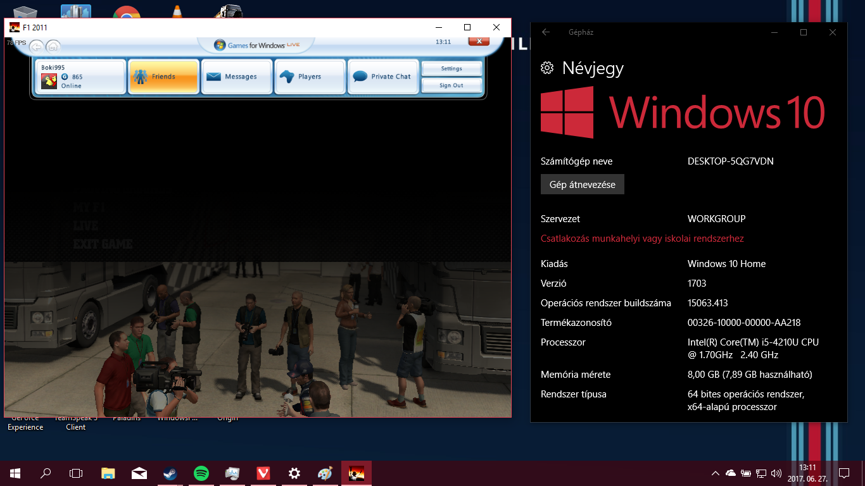Select the Recycle Bin desktop icon

(25, 11)
